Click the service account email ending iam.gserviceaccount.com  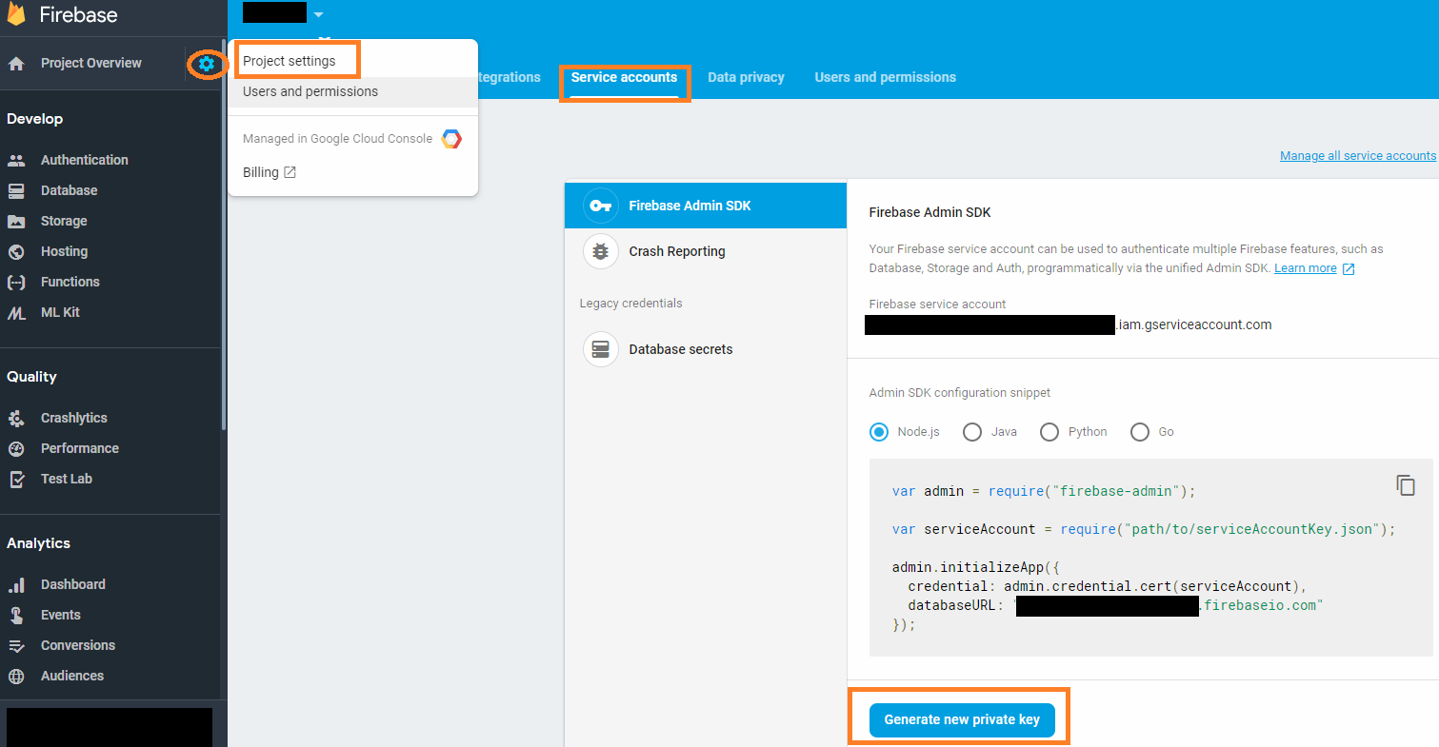[1069, 324]
